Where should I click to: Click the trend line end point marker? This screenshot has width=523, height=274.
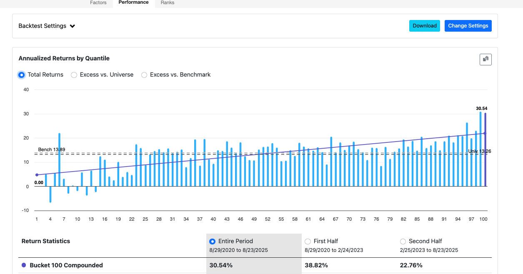[x=485, y=133]
